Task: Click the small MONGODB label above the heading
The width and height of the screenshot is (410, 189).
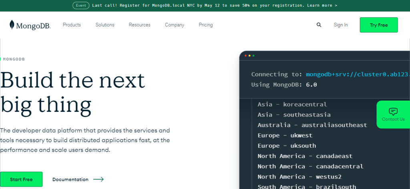Action: (x=14, y=59)
